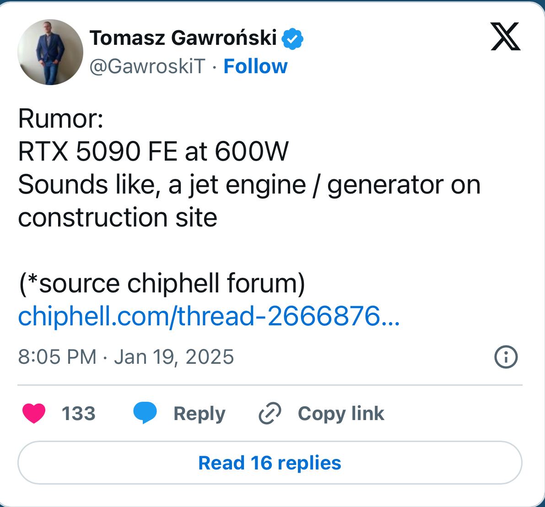Click the "Rumor:" line of the tweet

pos(61,119)
